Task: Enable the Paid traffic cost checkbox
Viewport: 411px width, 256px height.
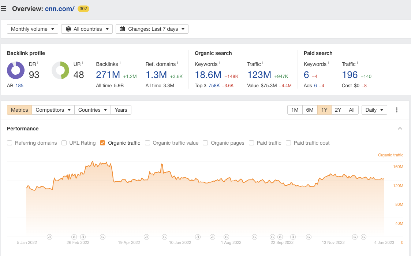Action: click(x=288, y=143)
